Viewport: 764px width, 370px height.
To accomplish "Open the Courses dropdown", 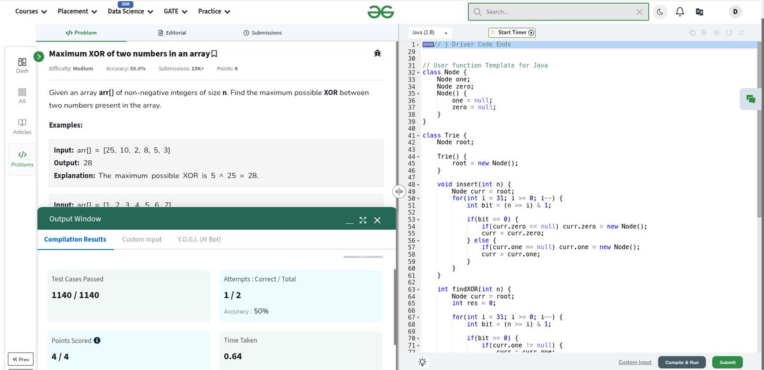I will pos(31,11).
